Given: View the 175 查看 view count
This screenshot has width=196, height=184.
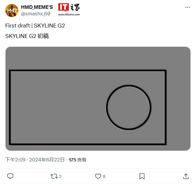Looking at the screenshot, I should [x=77, y=160].
